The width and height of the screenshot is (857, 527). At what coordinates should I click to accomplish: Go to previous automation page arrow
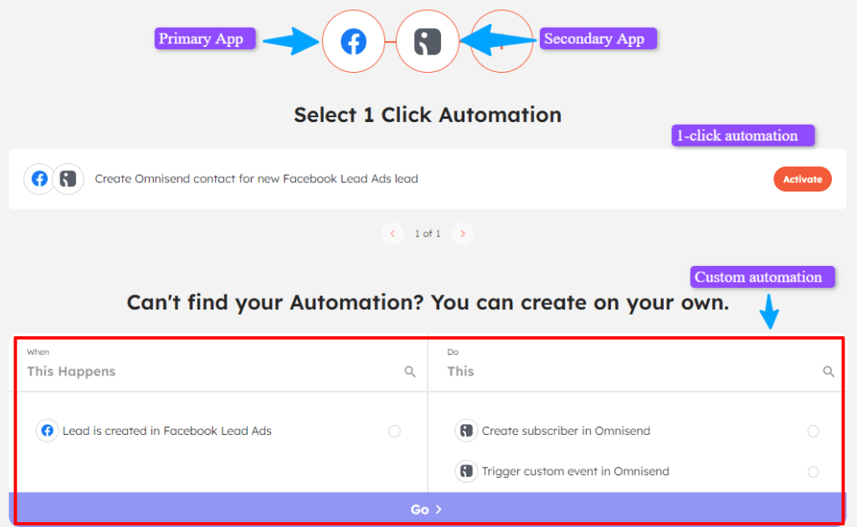[393, 233]
